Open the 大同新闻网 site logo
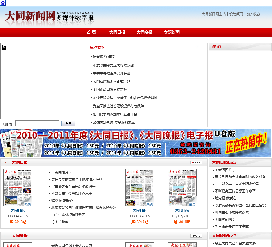This screenshot has width=272, height=247. coord(49,18)
